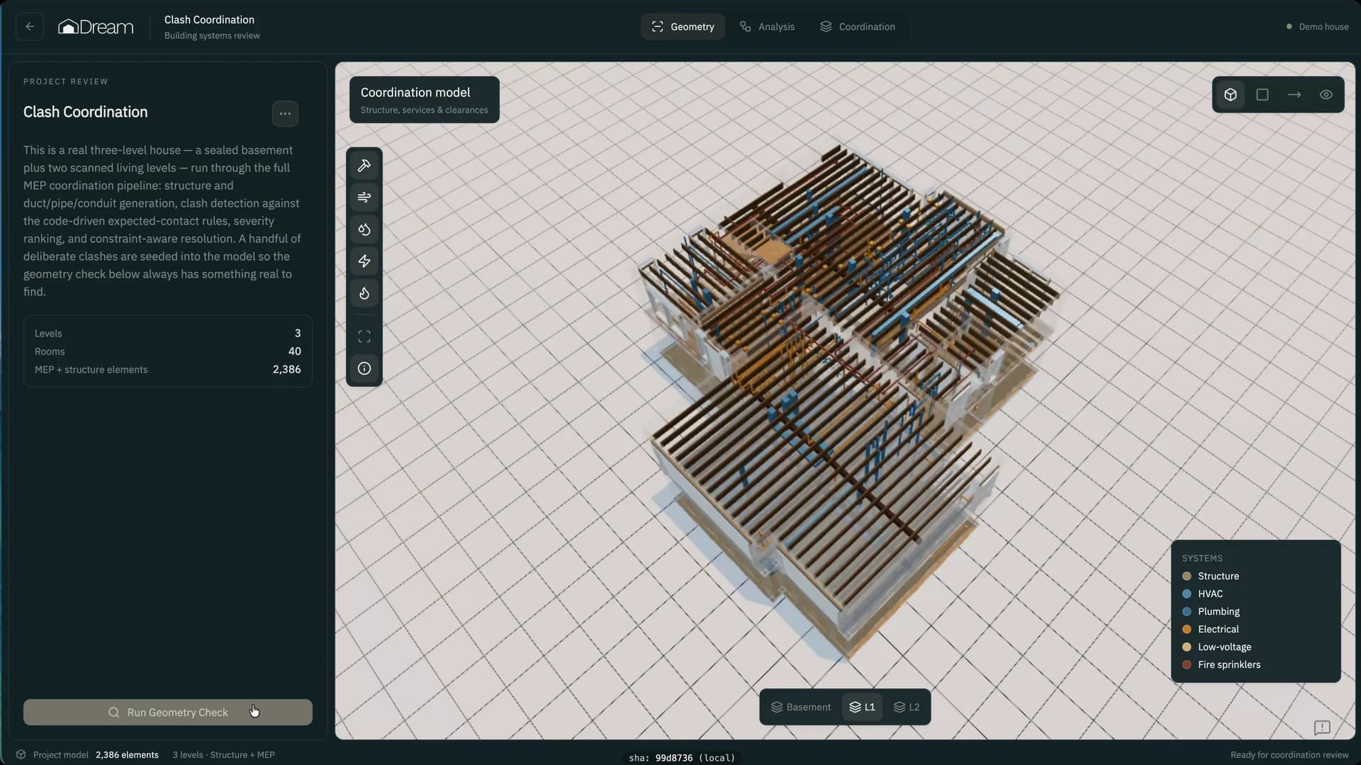Open the Coordination tab
The width and height of the screenshot is (1361, 765).
(x=858, y=27)
